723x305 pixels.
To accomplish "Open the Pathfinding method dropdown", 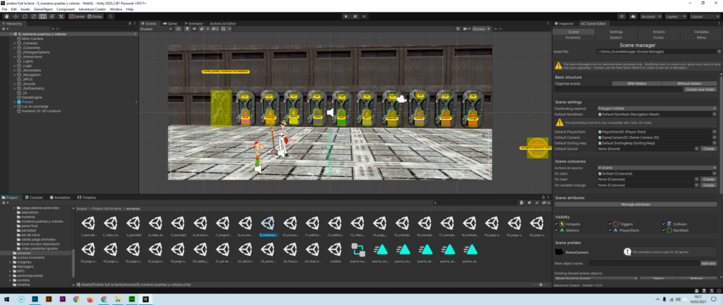I will coord(657,109).
